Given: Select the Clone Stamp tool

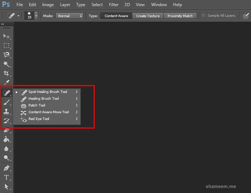Looking at the screenshot, I should (6, 111).
